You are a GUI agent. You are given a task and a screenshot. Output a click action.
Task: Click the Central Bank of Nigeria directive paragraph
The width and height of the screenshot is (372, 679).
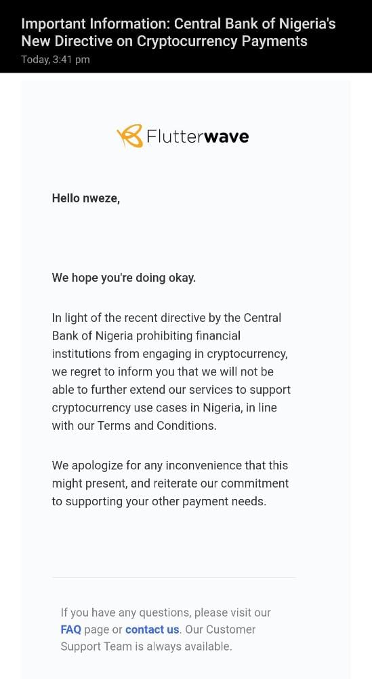171,371
